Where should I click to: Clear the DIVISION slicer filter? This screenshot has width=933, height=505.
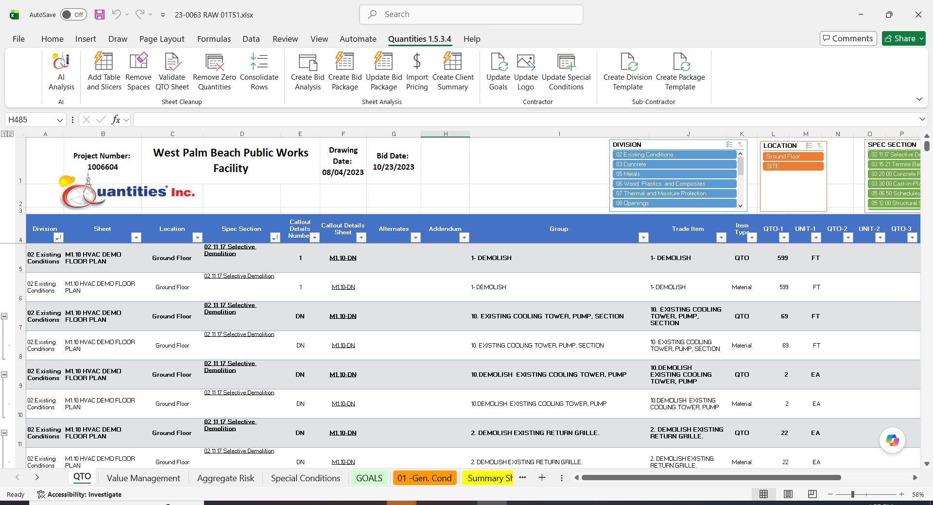740,144
